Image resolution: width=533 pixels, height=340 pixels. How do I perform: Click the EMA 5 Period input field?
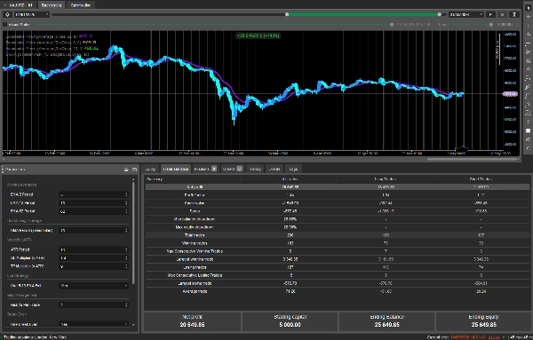[x=93, y=194]
